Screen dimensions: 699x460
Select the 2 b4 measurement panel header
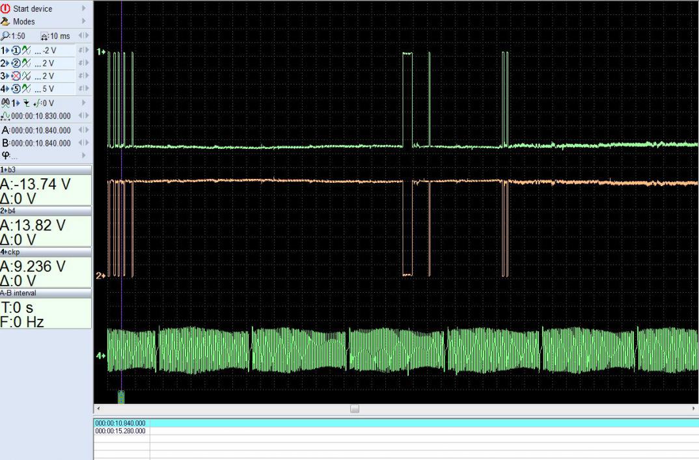(46, 210)
